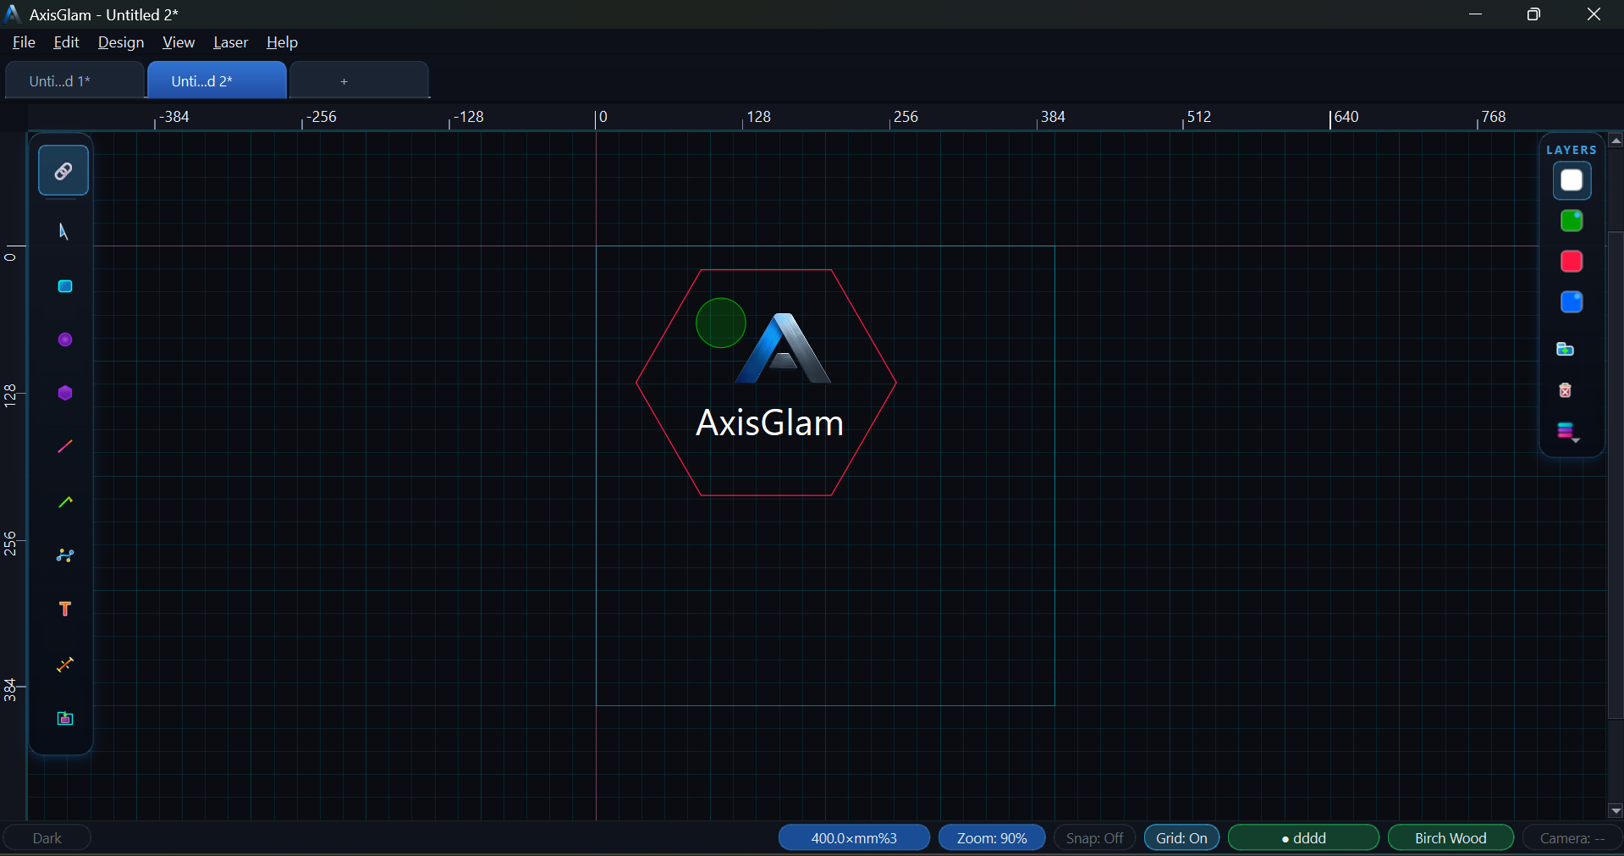
Task: Select the red layer color swatch
Action: [x=1570, y=261]
